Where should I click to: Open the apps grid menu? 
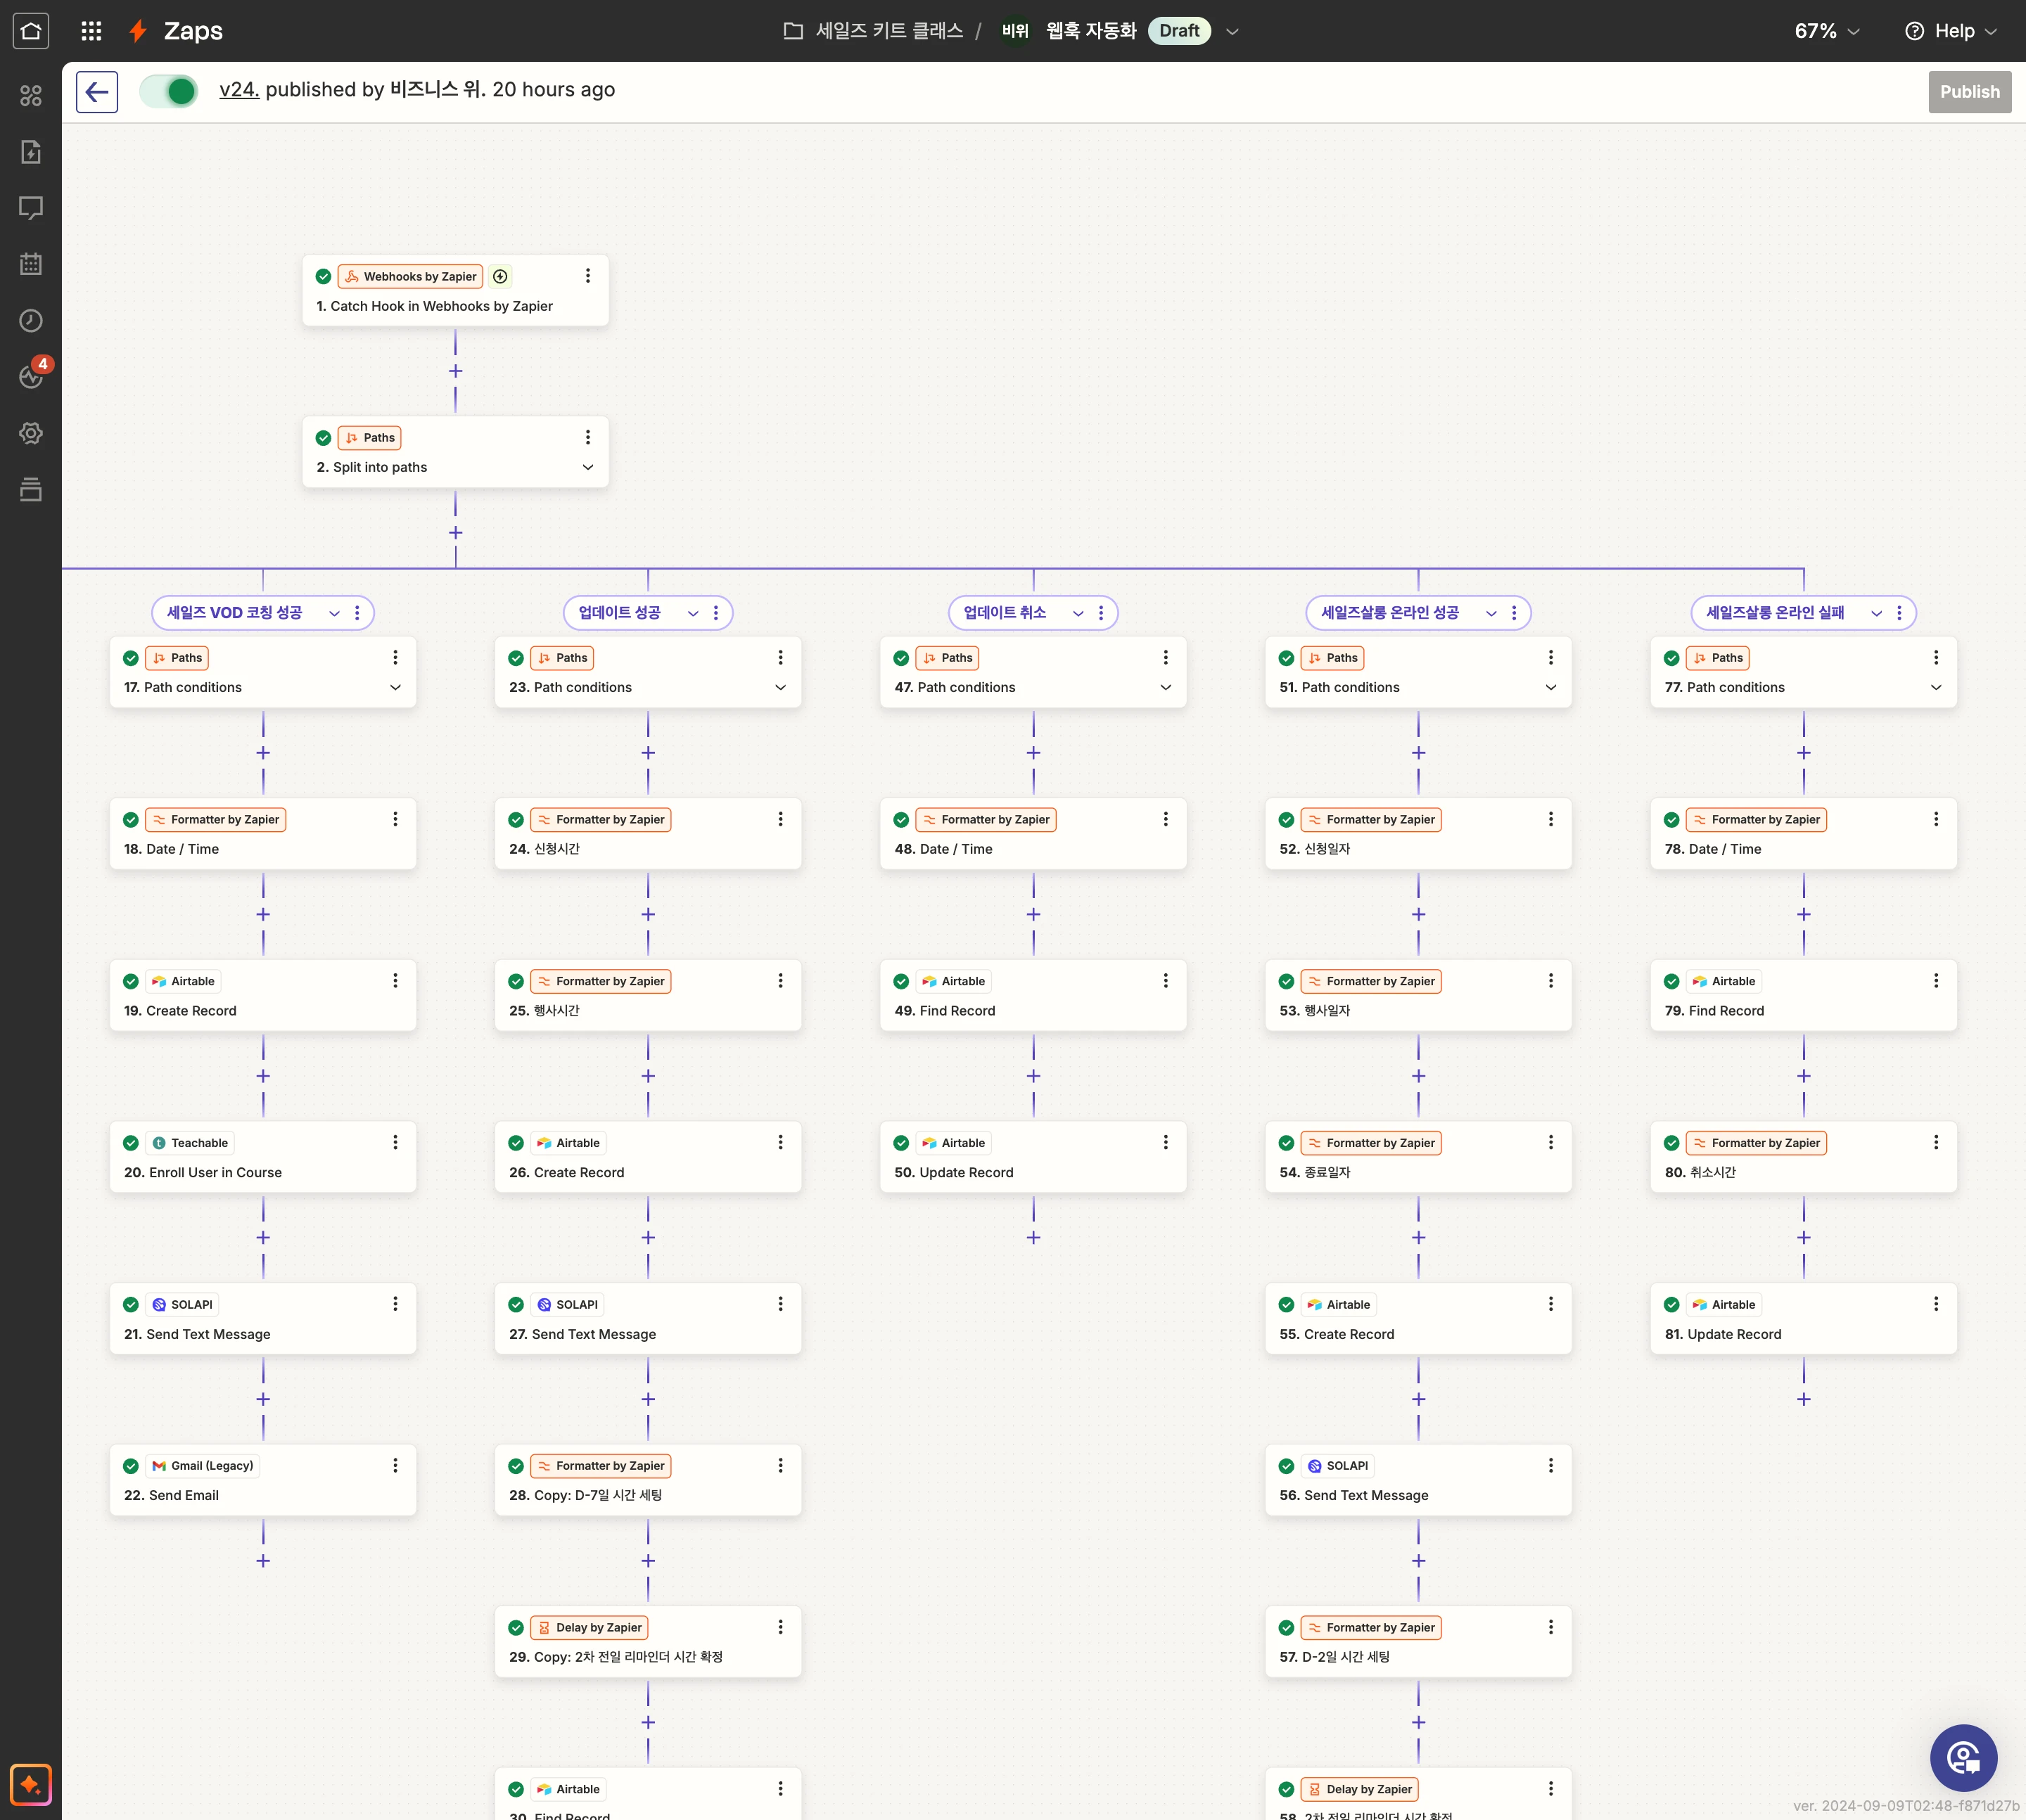tap(91, 31)
